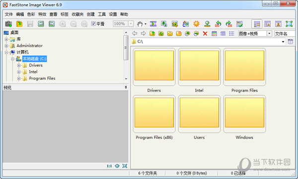This screenshot has height=179, width=298.
Task: Click the preview pane center crosshair icon
Action: (x=117, y=166)
